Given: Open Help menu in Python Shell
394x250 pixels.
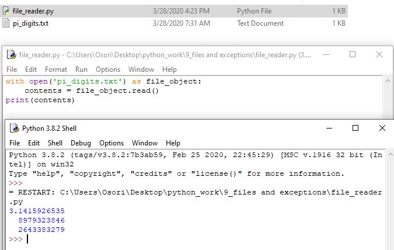Looking at the screenshot, I should pyautogui.click(x=173, y=143).
